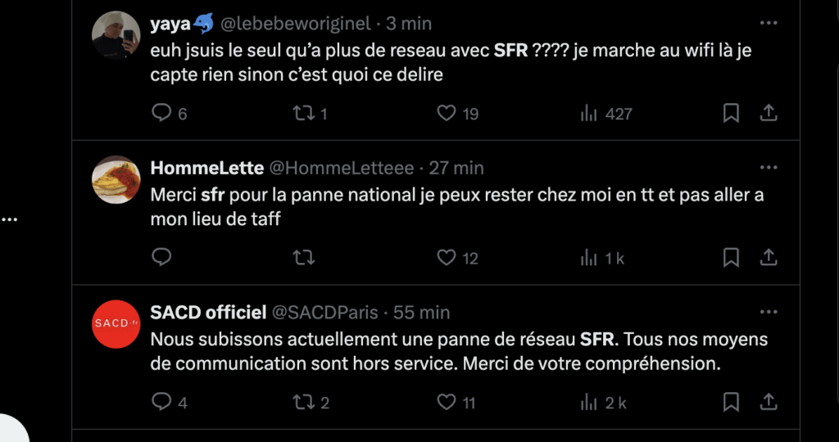The height and width of the screenshot is (442, 839).
Task: View analytics on yaya's tweet
Action: 589,114
